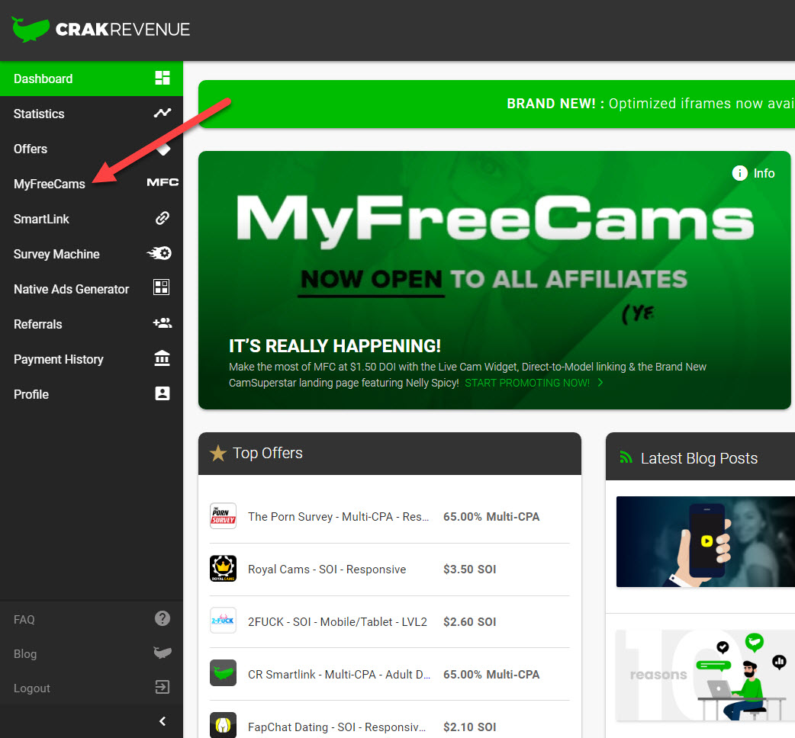This screenshot has width=795, height=738.
Task: Open the MyFreeCams menu item
Action: [50, 184]
